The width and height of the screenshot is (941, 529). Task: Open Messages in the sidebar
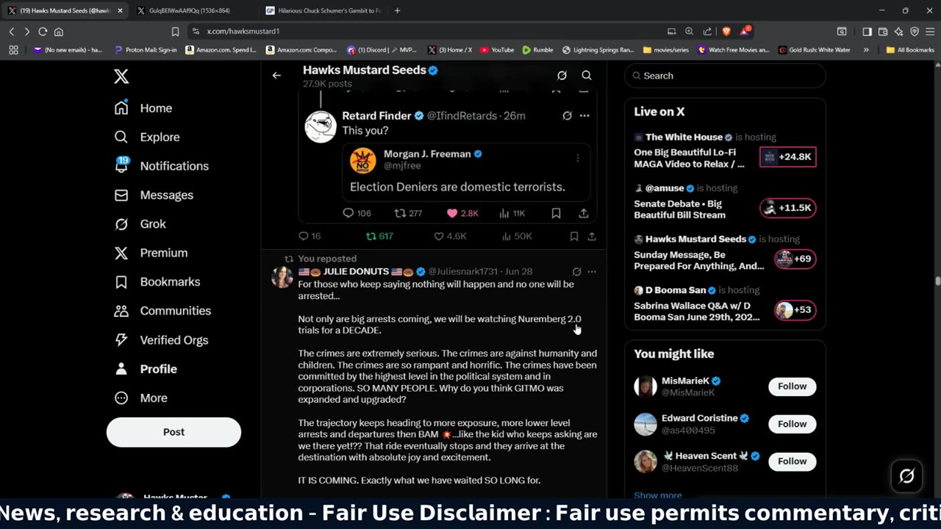point(154,195)
